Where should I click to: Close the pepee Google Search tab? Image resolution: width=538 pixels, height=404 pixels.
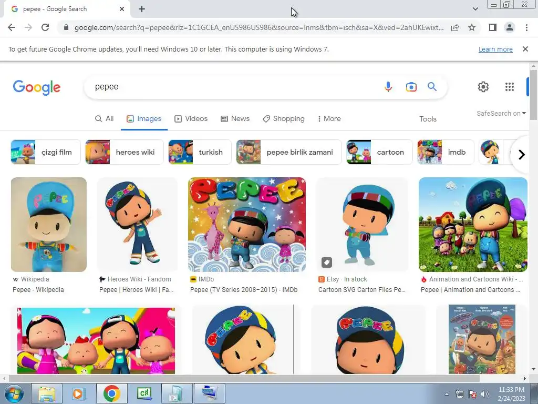tap(122, 9)
